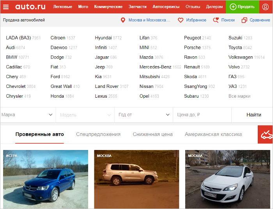Viewport: 273px width, 209px height.
Task: Expand the Марка dropdown
Action: (x=28, y=115)
